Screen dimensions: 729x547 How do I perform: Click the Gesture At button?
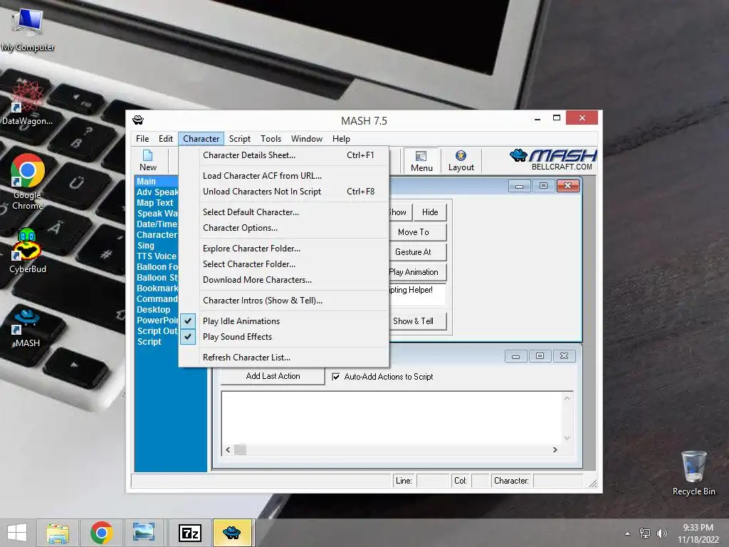tap(417, 252)
